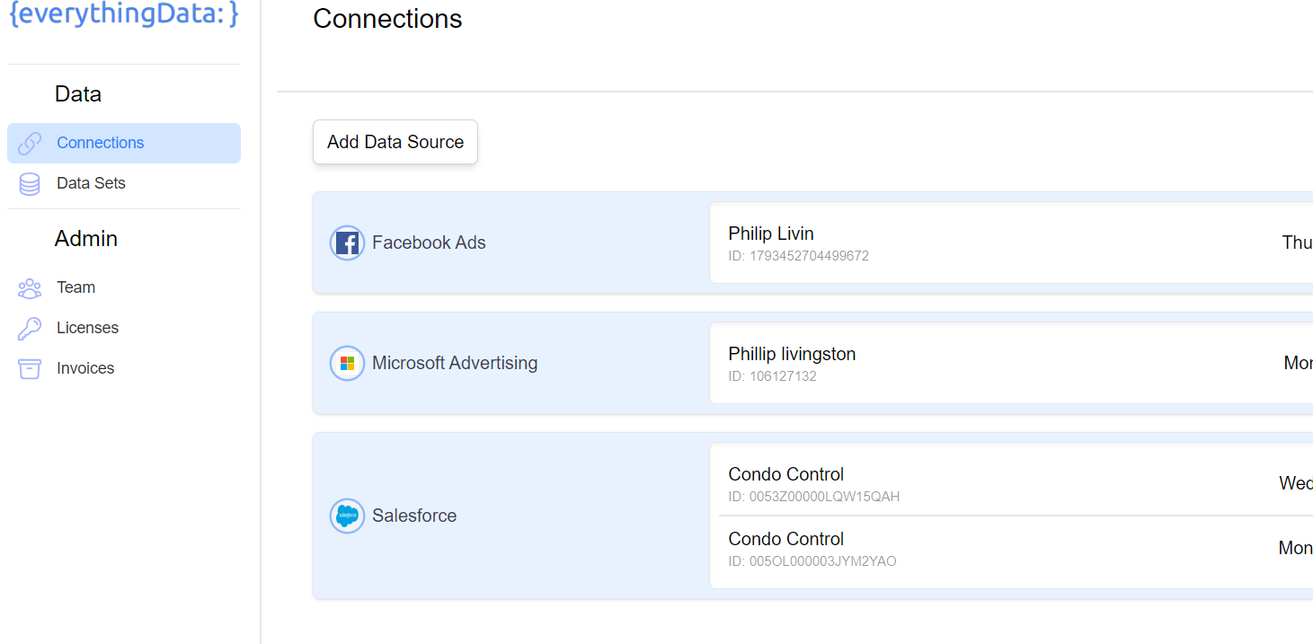
Task: Click the Facebook Ads logo icon
Action: [x=347, y=243]
